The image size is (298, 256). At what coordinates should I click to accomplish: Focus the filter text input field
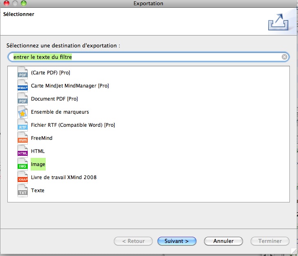tap(147, 57)
